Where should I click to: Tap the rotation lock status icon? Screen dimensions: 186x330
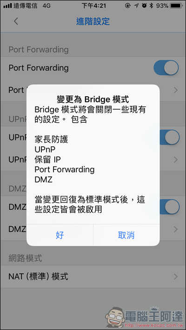pos(128,6)
